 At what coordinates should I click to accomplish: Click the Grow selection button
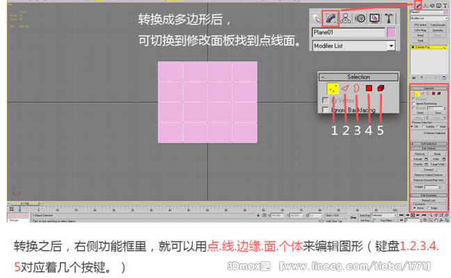click(438, 113)
